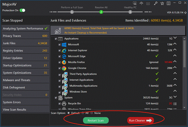Click the Microsoft Windows logo icon
188x127 pixels.
[x=64, y=45]
